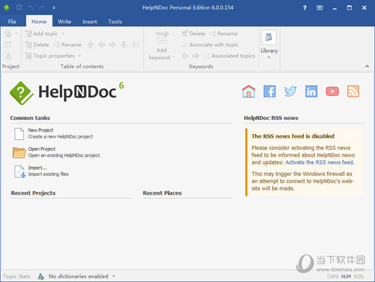Image resolution: width=375 pixels, height=282 pixels.
Task: Open the Twitter bird icon
Action: [290, 91]
